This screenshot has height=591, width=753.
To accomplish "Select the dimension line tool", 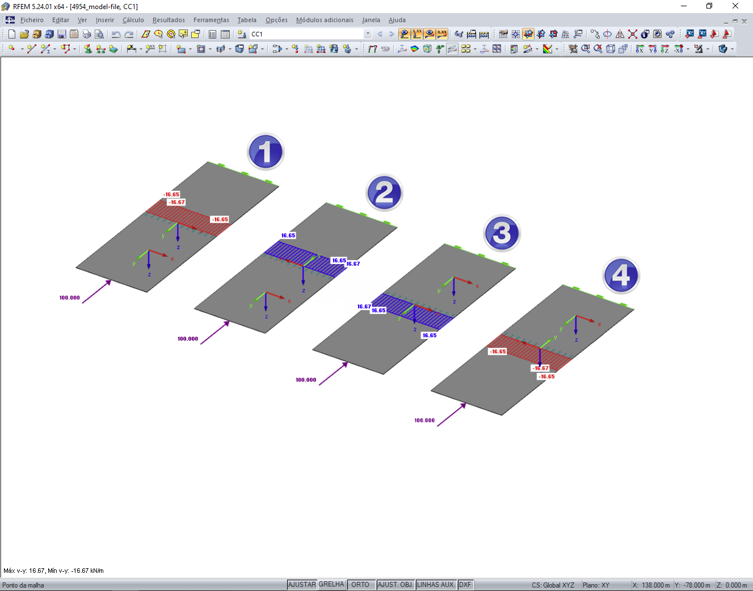I will 131,49.
